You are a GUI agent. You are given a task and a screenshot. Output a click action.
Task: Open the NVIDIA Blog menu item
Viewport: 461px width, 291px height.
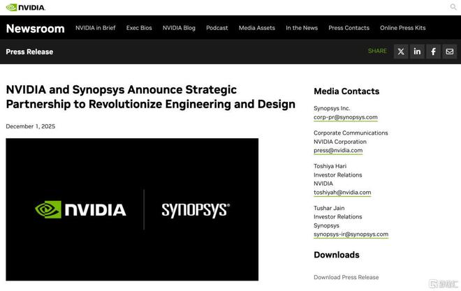click(x=179, y=28)
